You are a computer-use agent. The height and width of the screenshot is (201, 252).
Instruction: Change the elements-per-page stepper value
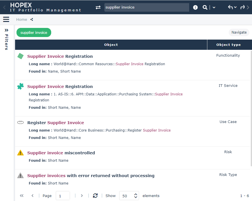(x=136, y=196)
